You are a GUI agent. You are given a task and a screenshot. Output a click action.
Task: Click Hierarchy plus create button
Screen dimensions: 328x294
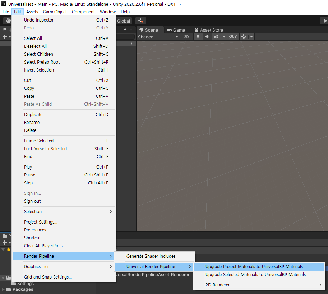point(6,37)
